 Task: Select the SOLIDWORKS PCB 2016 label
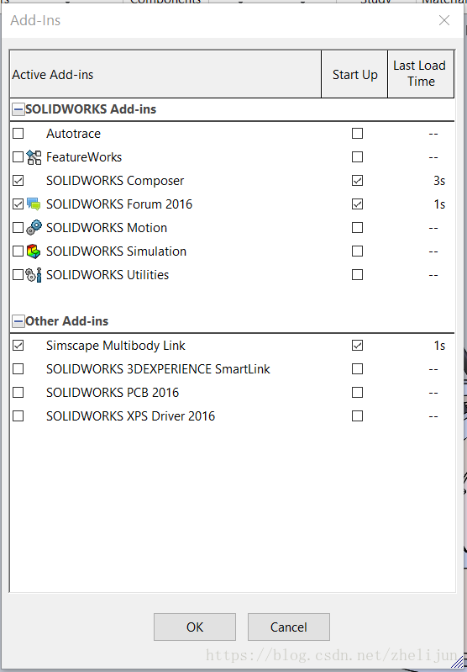113,393
